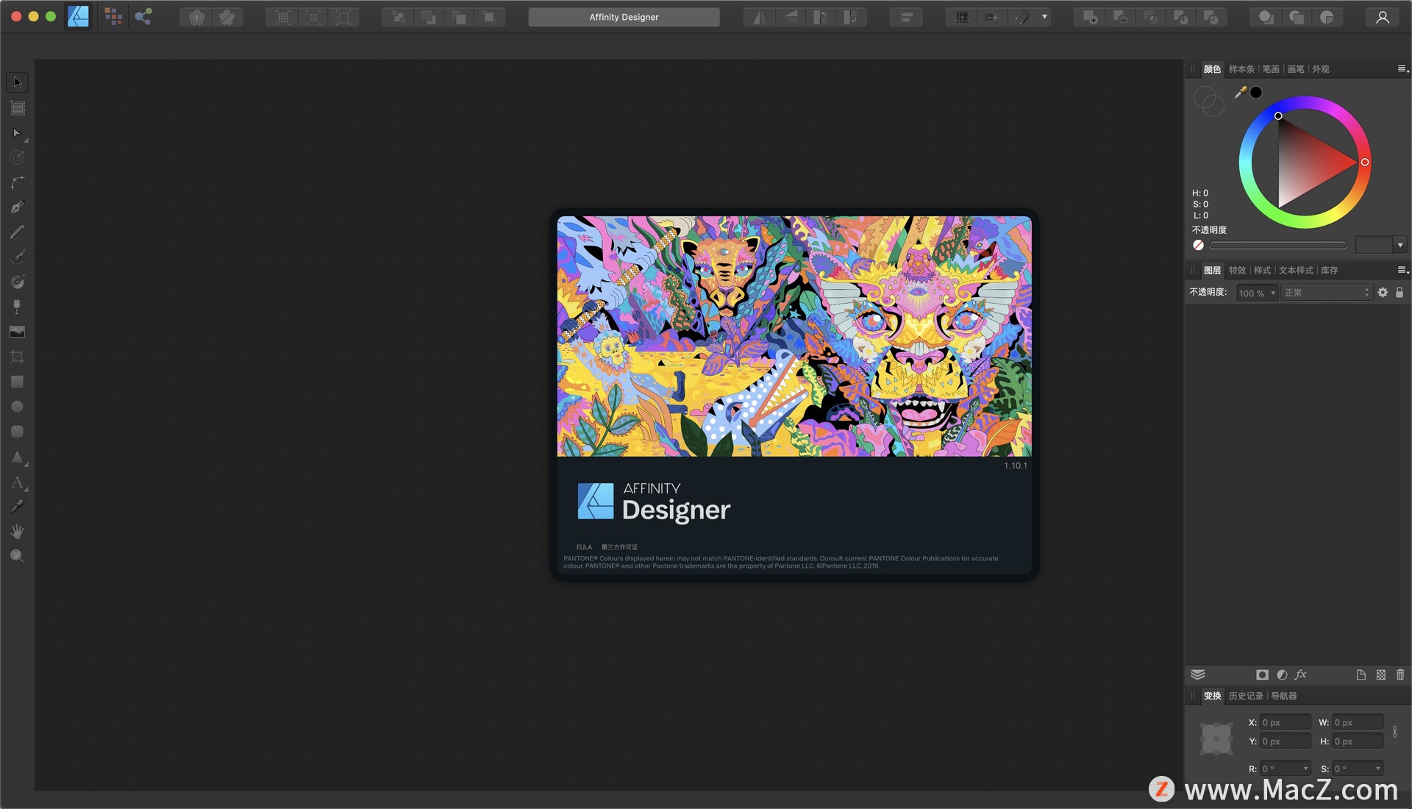Open the layers panel options menu
This screenshot has height=809, width=1412.
1402,270
